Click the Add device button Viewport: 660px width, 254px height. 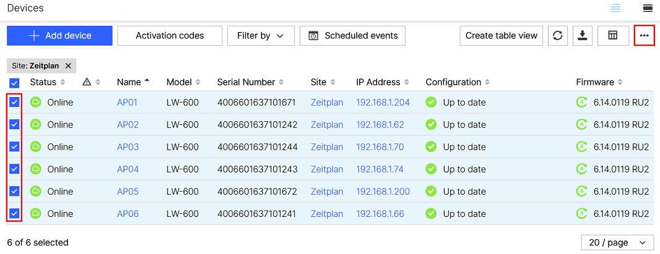[59, 36]
